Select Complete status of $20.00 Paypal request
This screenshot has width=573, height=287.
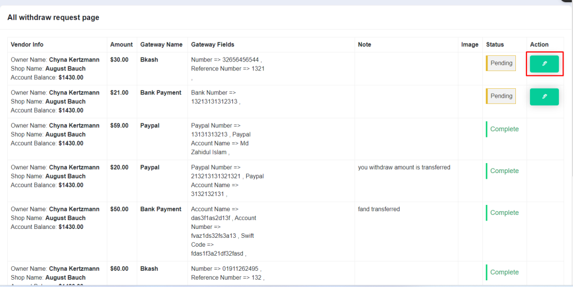pos(502,171)
